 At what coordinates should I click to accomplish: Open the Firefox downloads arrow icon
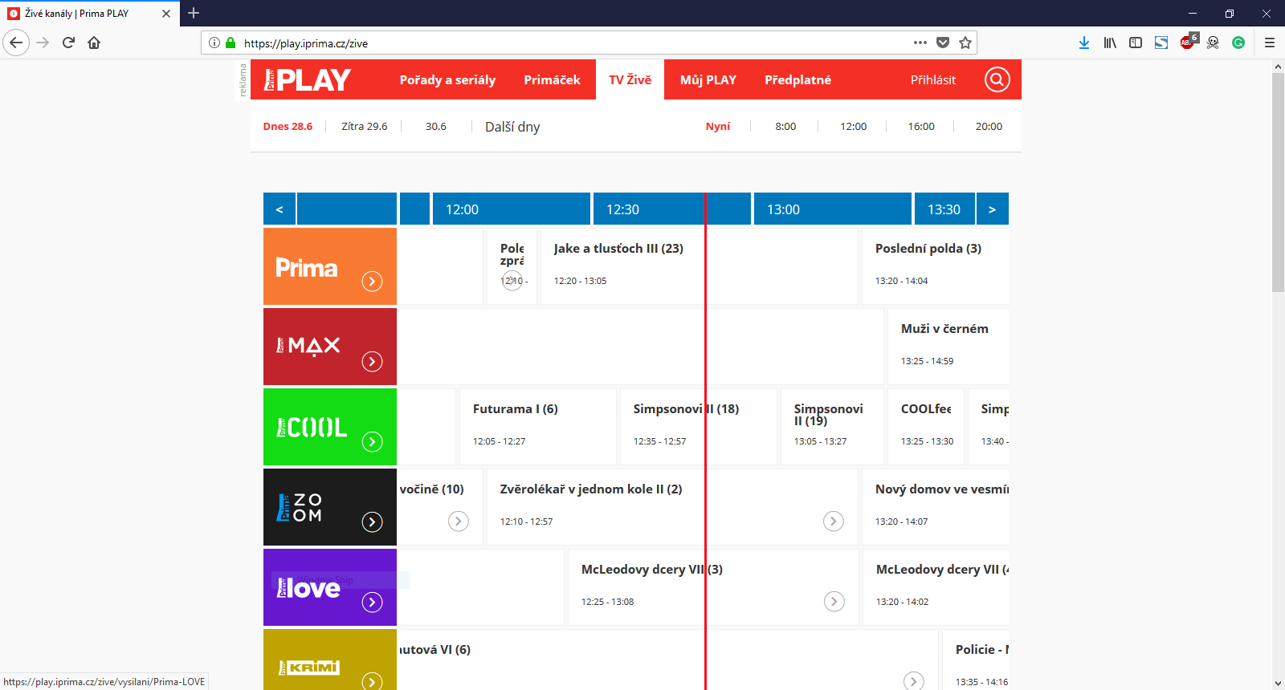coord(1084,43)
